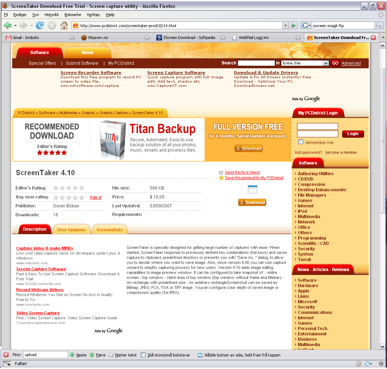Open the Rediger menu
The width and height of the screenshot is (387, 369).
click(20, 15)
